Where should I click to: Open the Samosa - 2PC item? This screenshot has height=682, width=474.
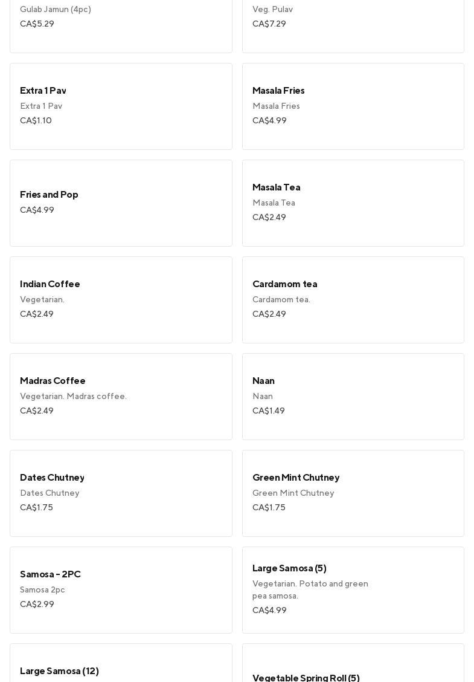click(121, 590)
